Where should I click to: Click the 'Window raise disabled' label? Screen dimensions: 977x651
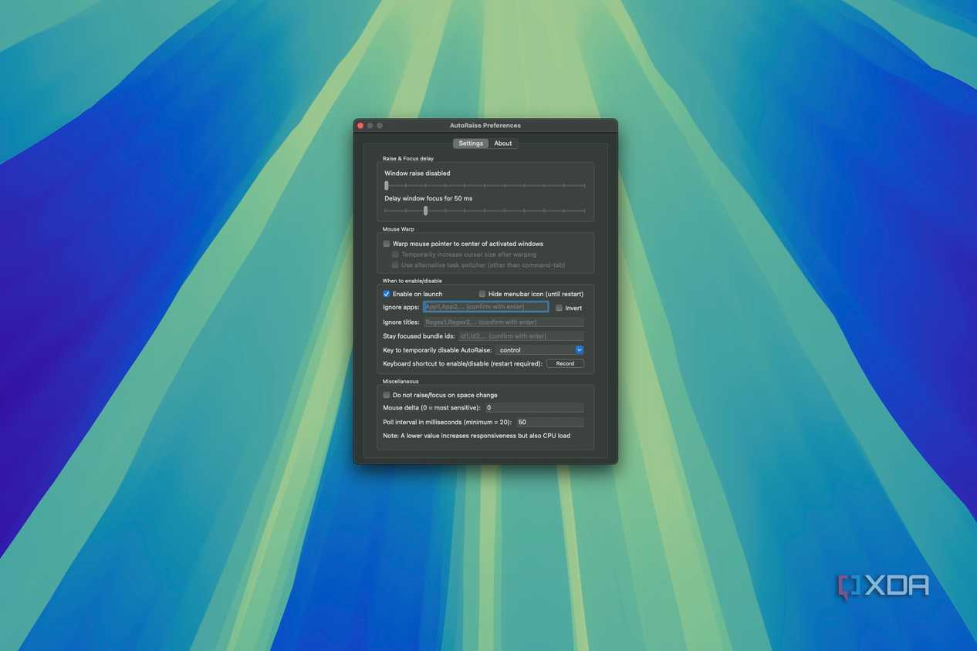(418, 174)
